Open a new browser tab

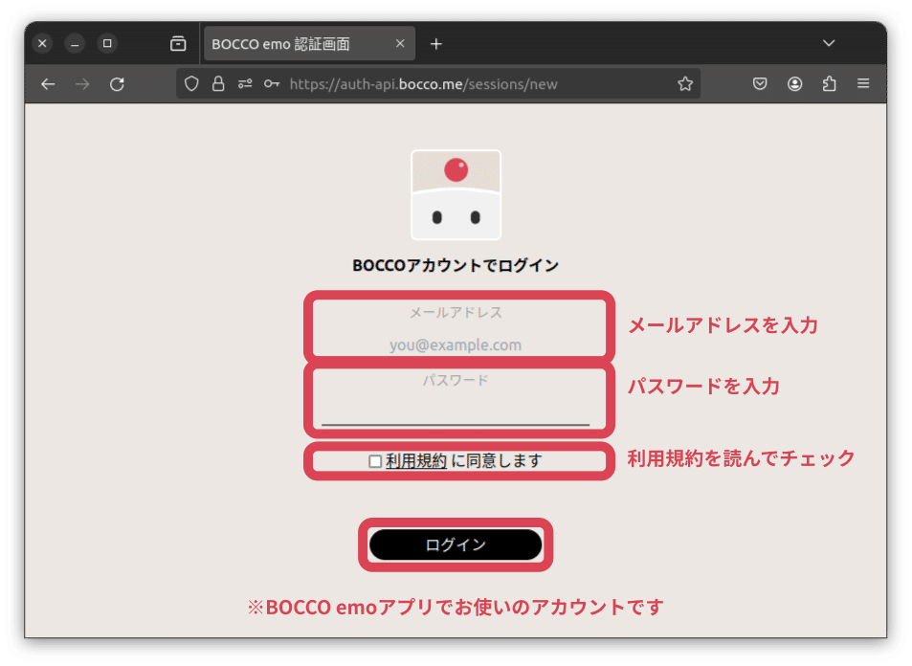(435, 42)
